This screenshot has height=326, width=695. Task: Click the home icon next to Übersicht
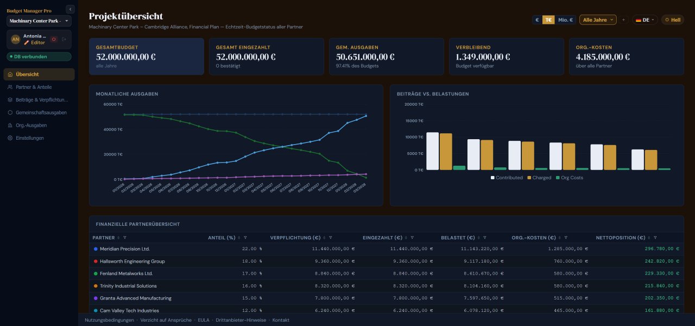pos(10,74)
